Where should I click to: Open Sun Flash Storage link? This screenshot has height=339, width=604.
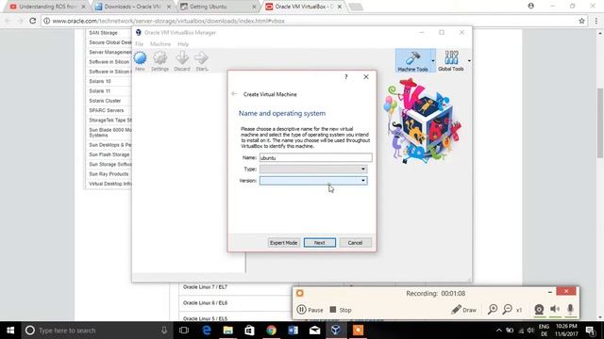109,154
